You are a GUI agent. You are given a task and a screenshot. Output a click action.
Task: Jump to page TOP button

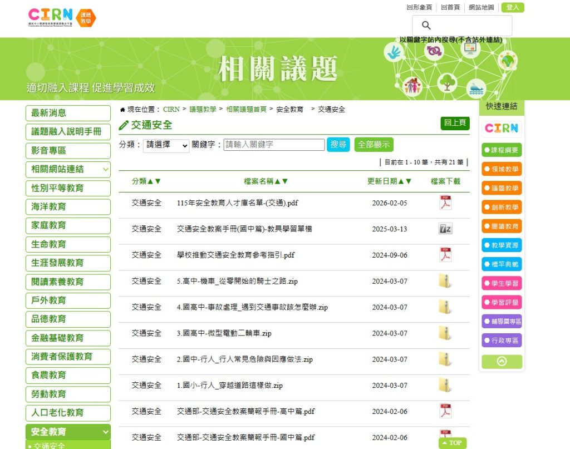pyautogui.click(x=453, y=443)
